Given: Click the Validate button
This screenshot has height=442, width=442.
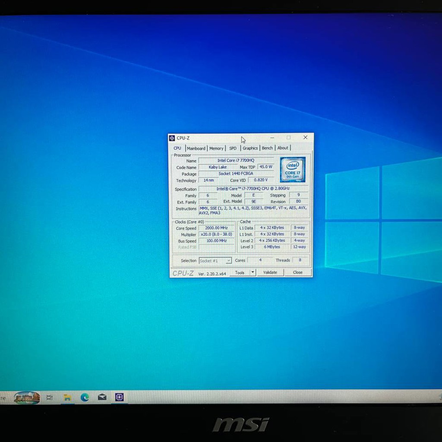Looking at the screenshot, I should coord(270,272).
